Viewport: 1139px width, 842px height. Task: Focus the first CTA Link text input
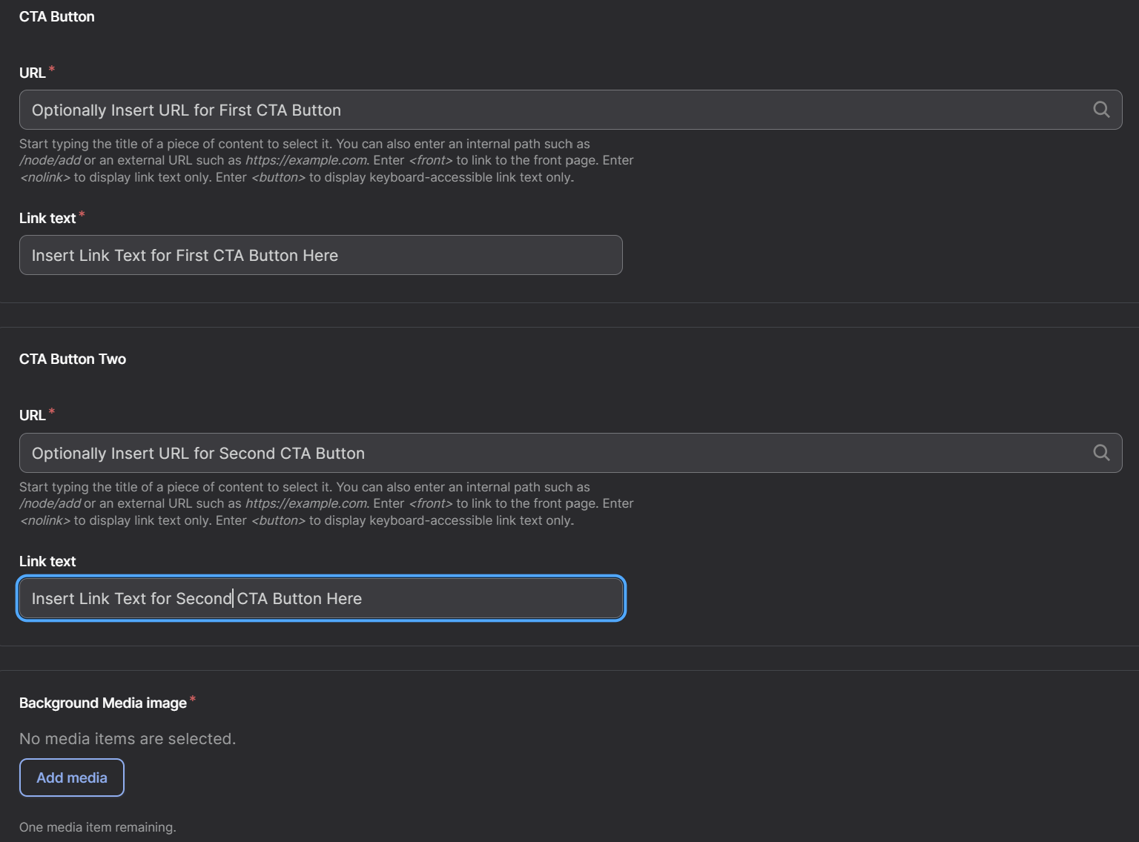point(320,255)
